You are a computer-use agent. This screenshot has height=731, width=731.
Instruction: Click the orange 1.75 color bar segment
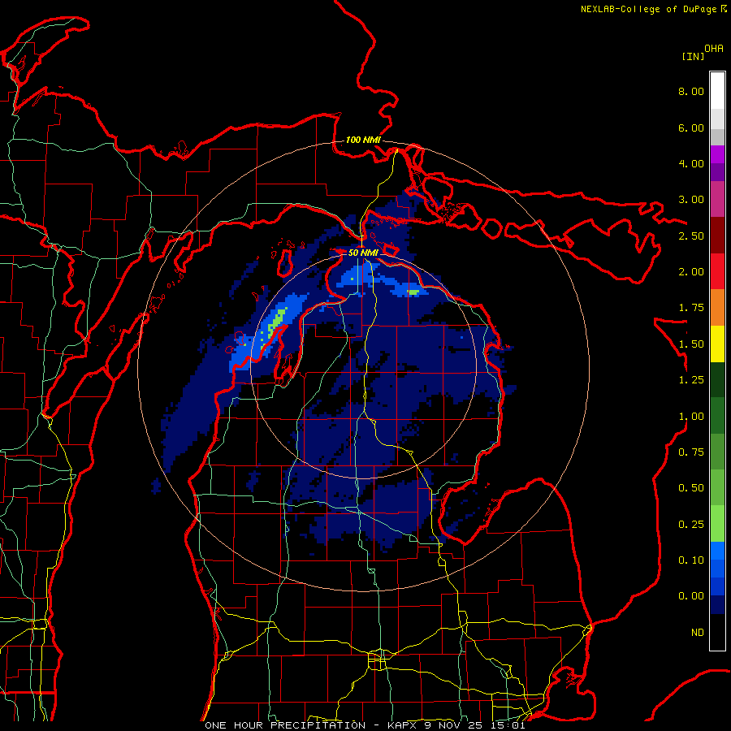pyautogui.click(x=717, y=307)
